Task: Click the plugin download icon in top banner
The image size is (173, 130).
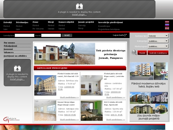Action: click(79, 6)
